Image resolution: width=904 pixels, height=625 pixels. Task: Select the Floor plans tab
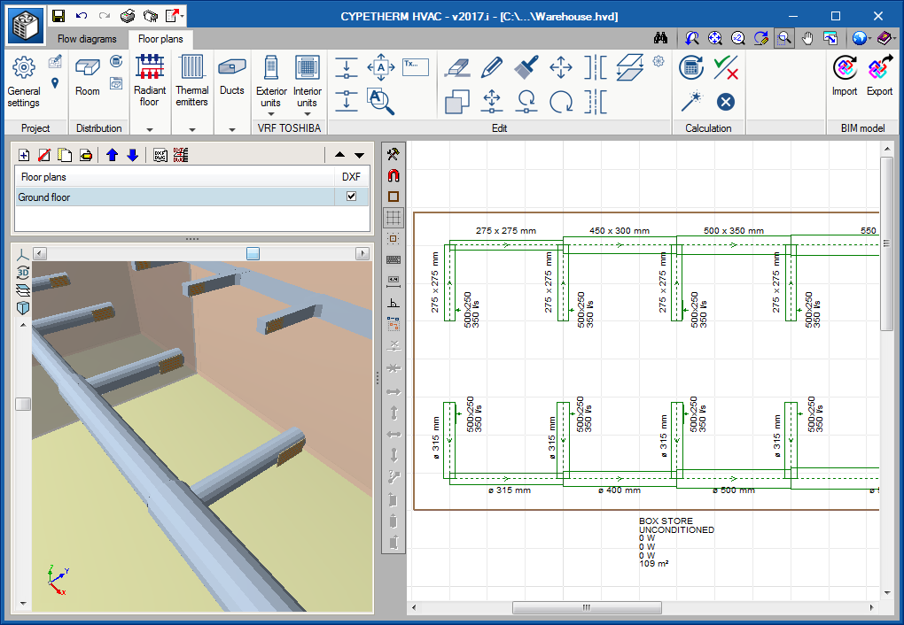pyautogui.click(x=160, y=39)
